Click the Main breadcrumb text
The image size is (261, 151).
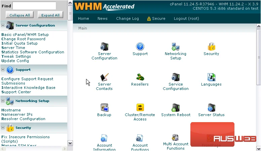(x=83, y=28)
